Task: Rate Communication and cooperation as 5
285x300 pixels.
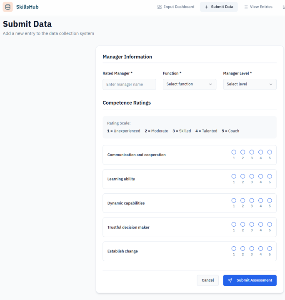Action: [x=270, y=152]
